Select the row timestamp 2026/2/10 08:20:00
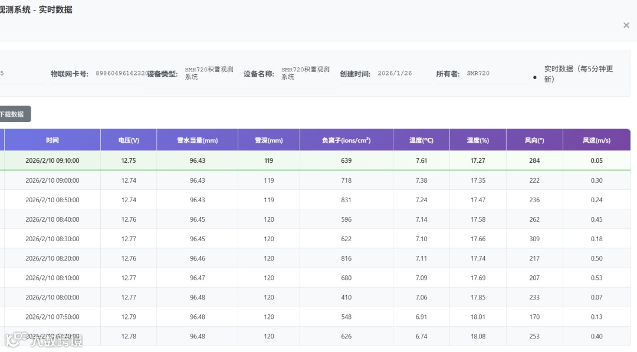Image resolution: width=637 pixels, height=352 pixels. [x=52, y=258]
